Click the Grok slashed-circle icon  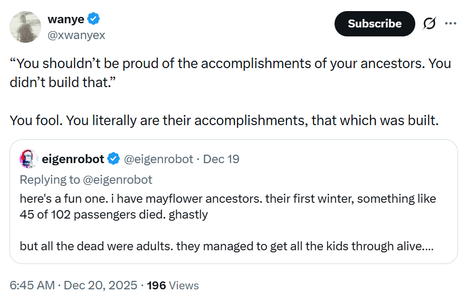click(429, 24)
